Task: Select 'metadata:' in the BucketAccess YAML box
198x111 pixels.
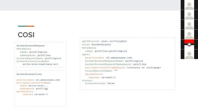Action: click(x=89, y=48)
